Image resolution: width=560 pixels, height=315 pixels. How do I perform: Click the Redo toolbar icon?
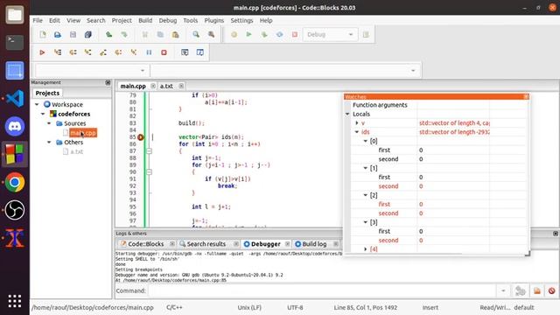pyautogui.click(x=124, y=35)
